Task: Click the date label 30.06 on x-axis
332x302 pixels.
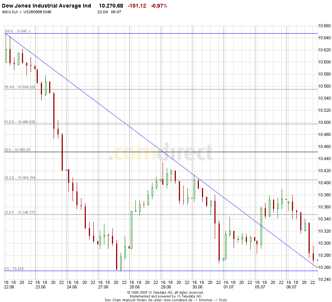Action: 197,287
